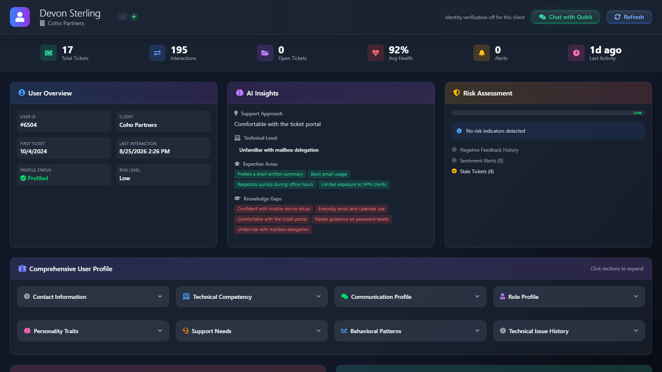Expand the Role Profile chevron

[636, 296]
